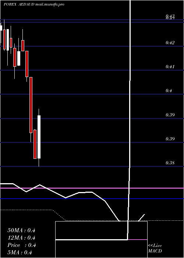Click the <<Live MACD label
The image size is (184, 258).
pos(155,248)
